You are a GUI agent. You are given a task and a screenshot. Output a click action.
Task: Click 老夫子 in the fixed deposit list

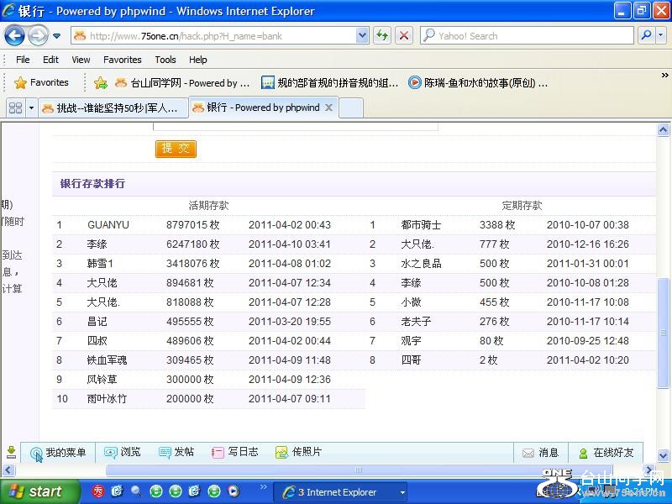[416, 322]
